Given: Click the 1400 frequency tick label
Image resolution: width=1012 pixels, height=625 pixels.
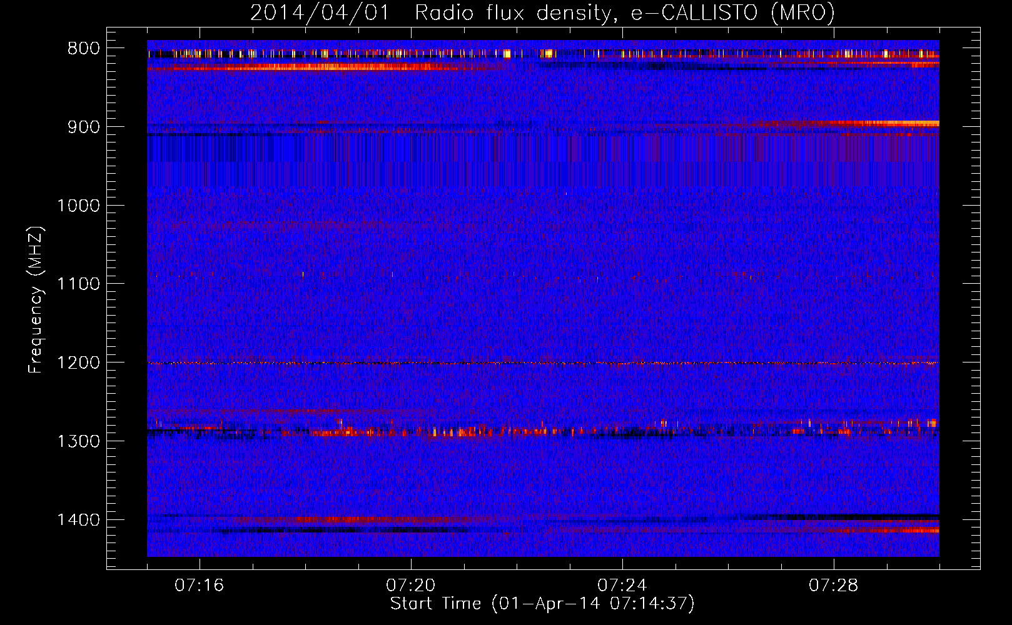Looking at the screenshot, I should click(x=78, y=520).
